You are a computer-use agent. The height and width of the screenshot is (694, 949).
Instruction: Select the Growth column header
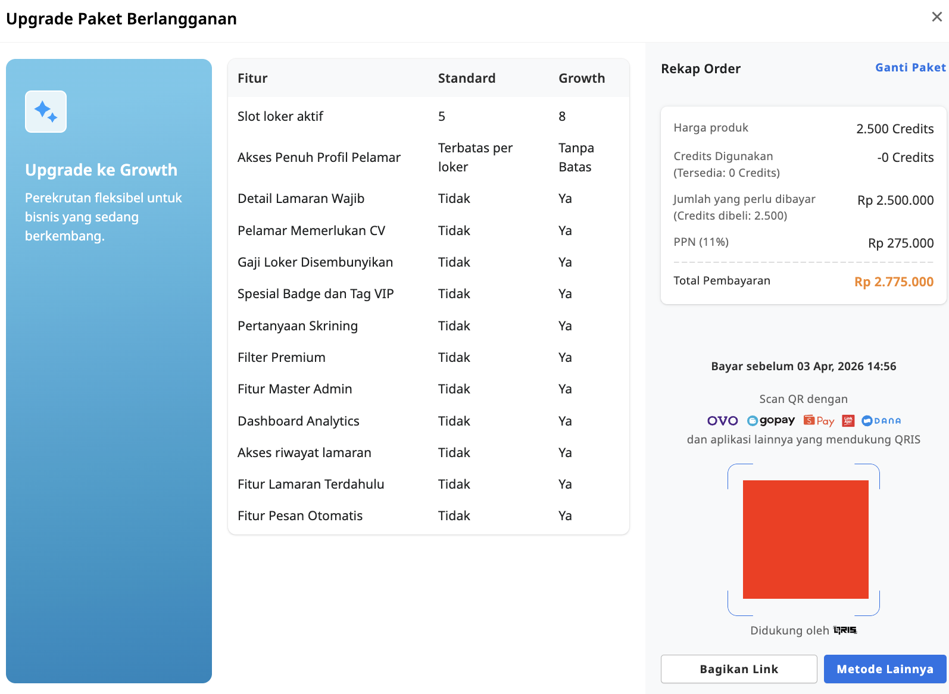click(x=582, y=78)
